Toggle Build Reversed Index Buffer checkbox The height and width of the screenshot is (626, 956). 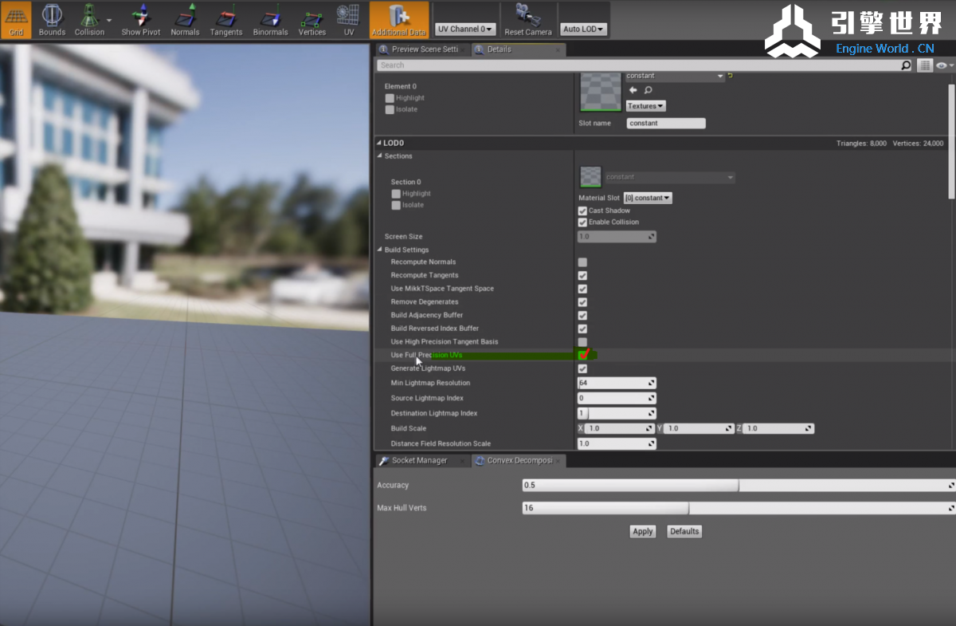point(582,329)
